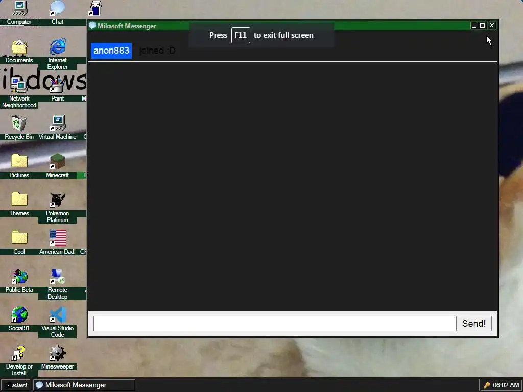Image resolution: width=523 pixels, height=392 pixels.
Task: Maximize the Mikasoft Messenger window
Action: point(482,26)
